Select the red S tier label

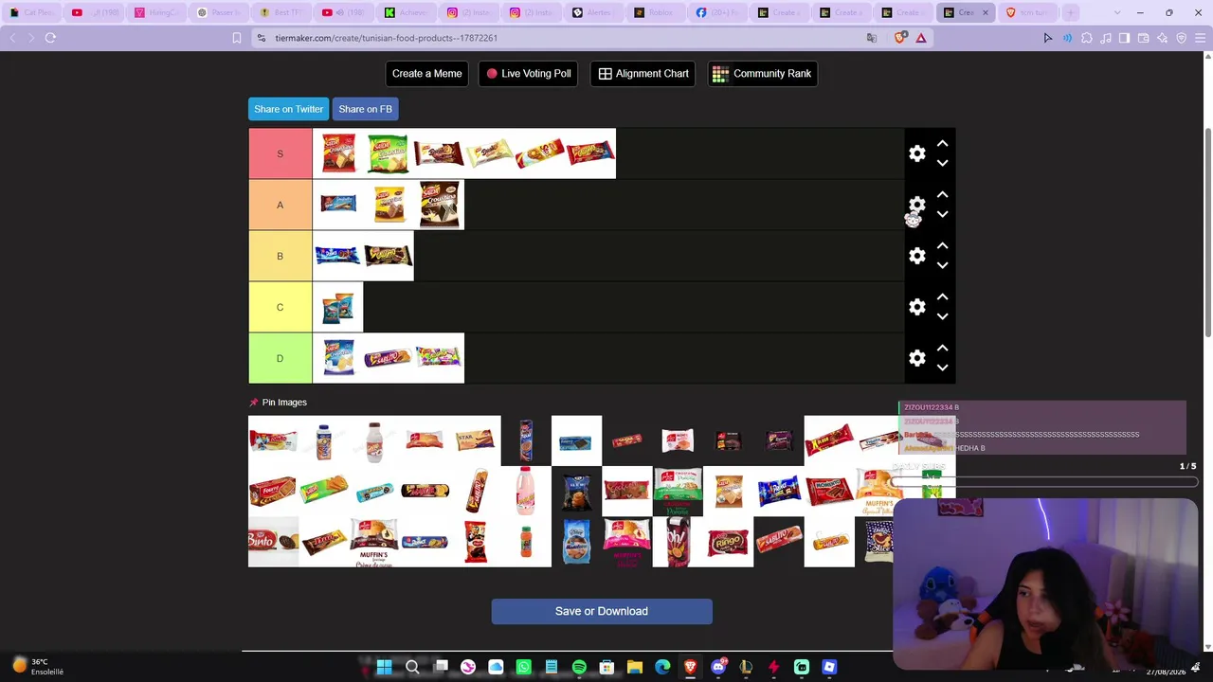280,153
